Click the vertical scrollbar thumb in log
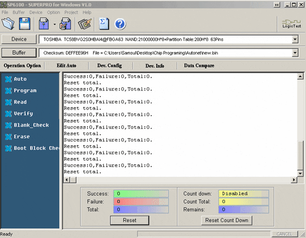Viewport: 306px width, 238px height. pyautogui.click(x=300, y=155)
